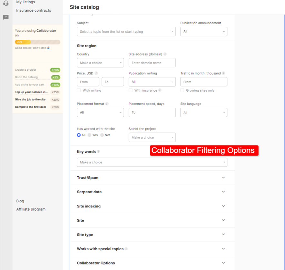Check the Growing sites only option
This screenshot has height=270, width=285.
(x=182, y=90)
